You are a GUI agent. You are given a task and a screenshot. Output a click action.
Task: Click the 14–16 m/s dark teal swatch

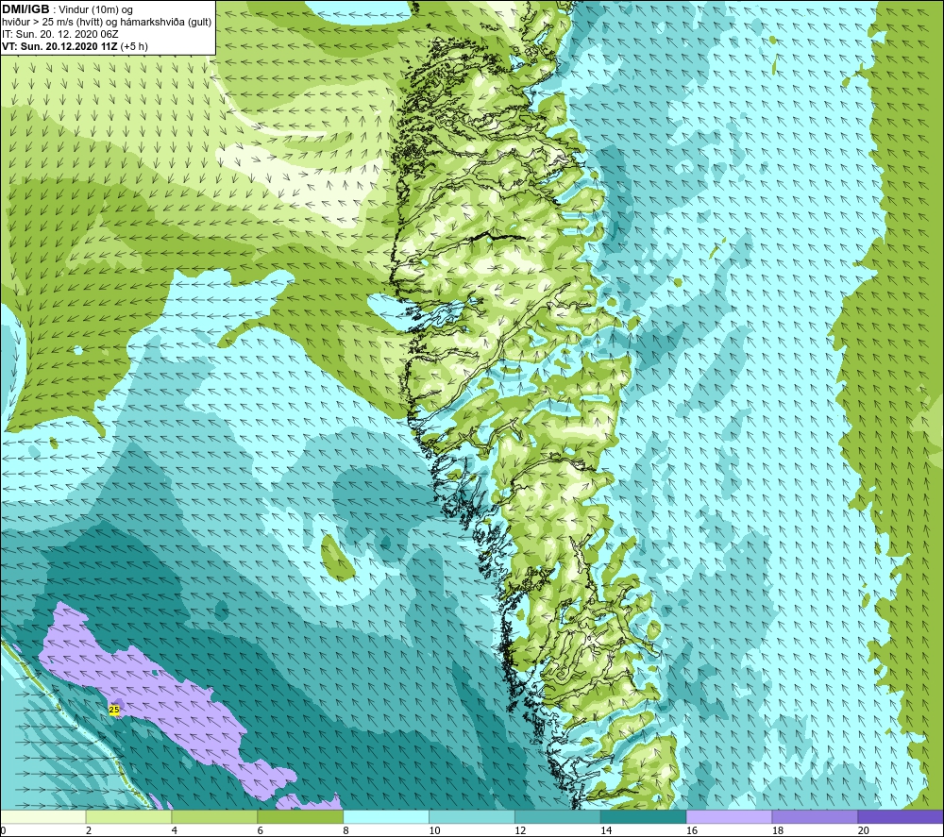(643, 816)
